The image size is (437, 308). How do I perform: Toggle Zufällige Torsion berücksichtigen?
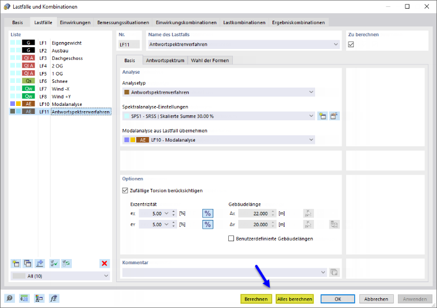(x=125, y=191)
